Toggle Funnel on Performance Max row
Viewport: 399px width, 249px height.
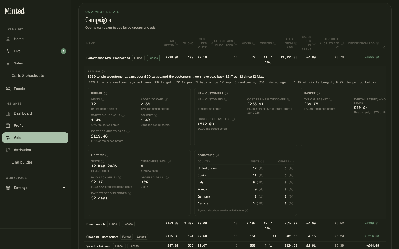(x=138, y=58)
